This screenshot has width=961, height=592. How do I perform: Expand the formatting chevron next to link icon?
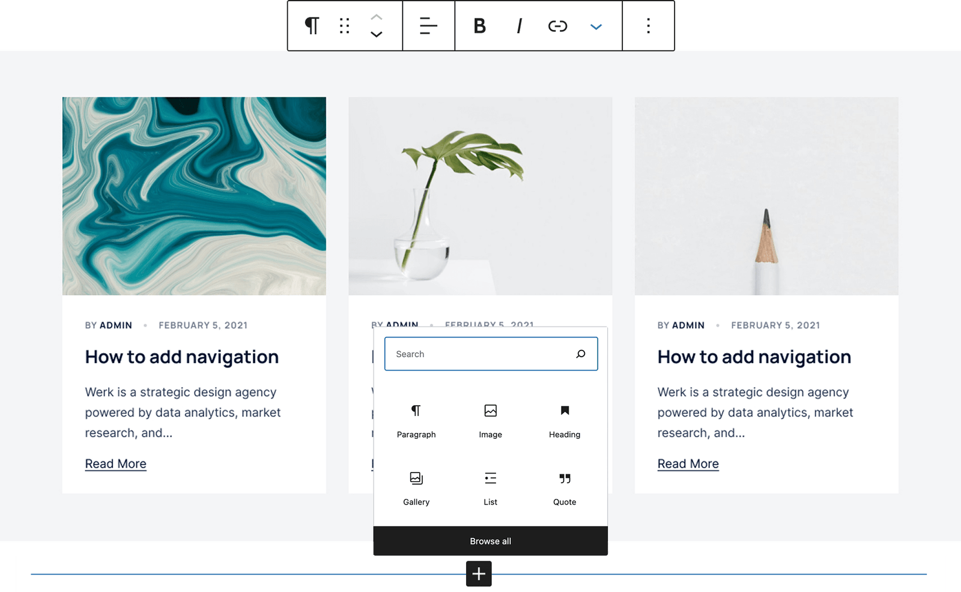tap(596, 26)
